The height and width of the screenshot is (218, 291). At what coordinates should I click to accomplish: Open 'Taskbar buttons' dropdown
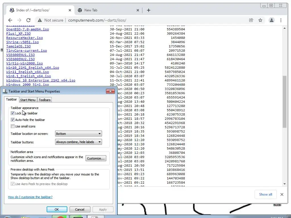pyautogui.click(x=78, y=142)
